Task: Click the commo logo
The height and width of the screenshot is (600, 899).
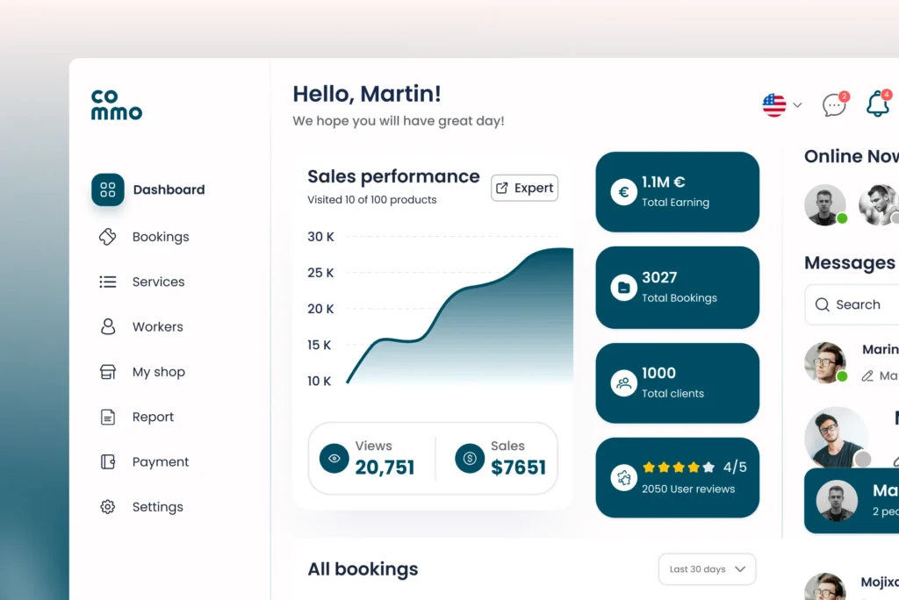Action: pos(116,105)
